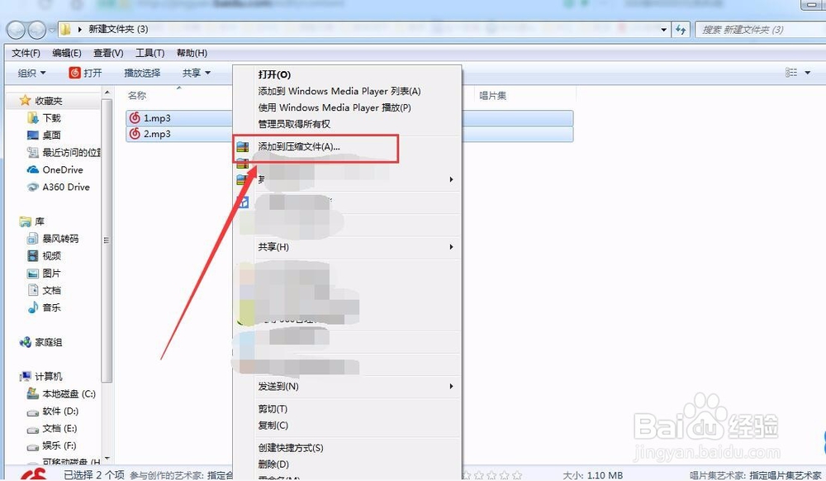This screenshot has height=481, width=826.
Task: Click the 搜索 新建文件夹 (3) search box
Action: (760, 30)
